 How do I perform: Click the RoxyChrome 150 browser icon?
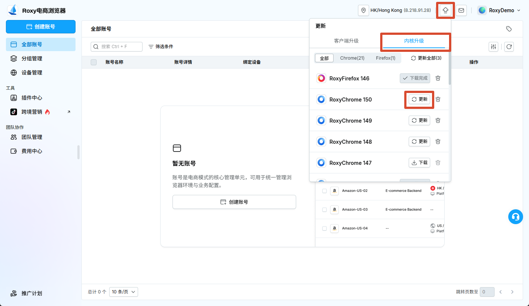point(321,99)
